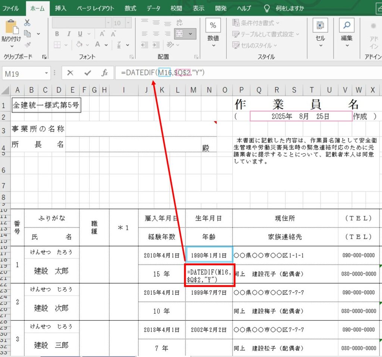The image size is (382, 357).
Task: Align text to bottom of cell
Action: pyautogui.click(x=167, y=23)
